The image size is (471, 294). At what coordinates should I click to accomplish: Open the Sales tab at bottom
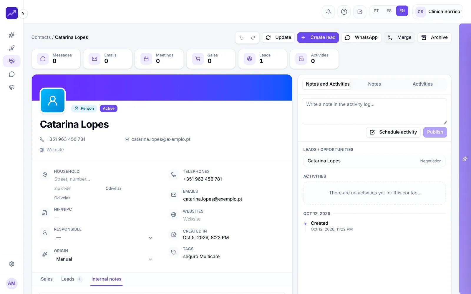click(47, 279)
